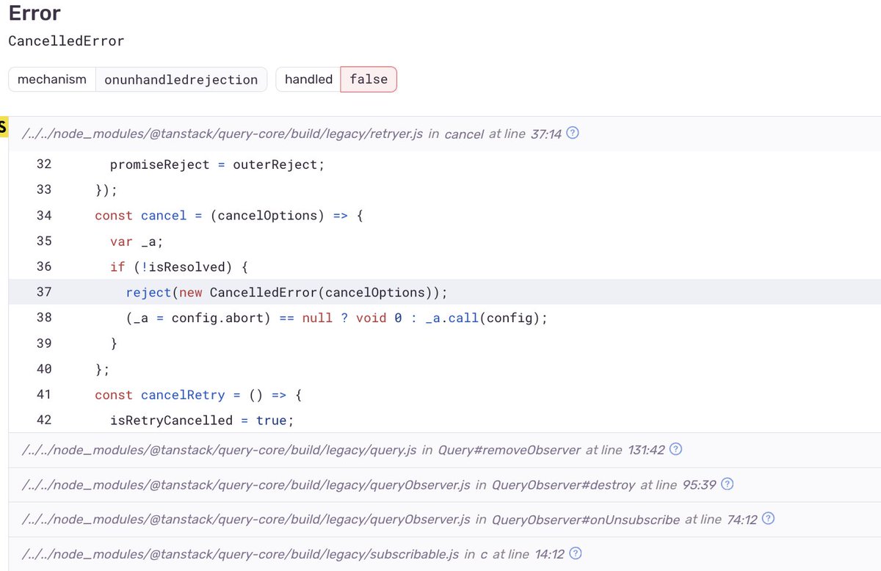The width and height of the screenshot is (881, 571).
Task: Select the CancelledError title text
Action: coord(66,41)
